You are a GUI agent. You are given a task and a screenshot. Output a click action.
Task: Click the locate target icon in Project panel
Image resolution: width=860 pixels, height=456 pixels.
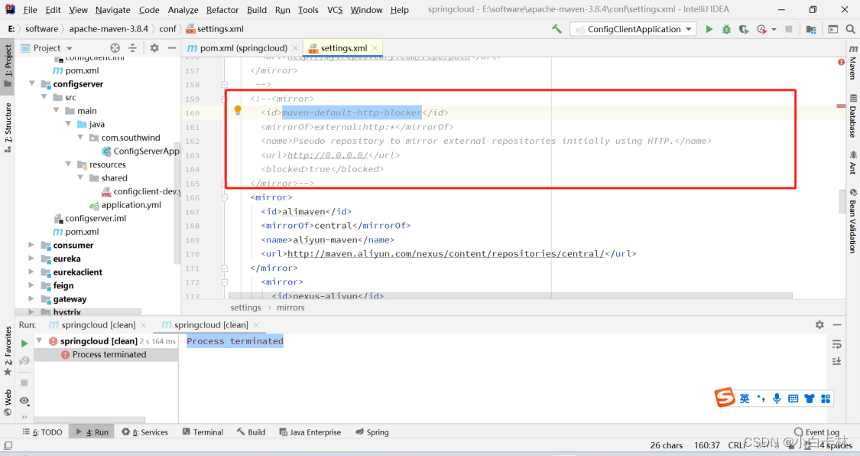[115, 47]
